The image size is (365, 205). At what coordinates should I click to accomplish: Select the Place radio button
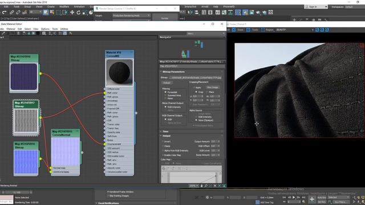point(206,92)
